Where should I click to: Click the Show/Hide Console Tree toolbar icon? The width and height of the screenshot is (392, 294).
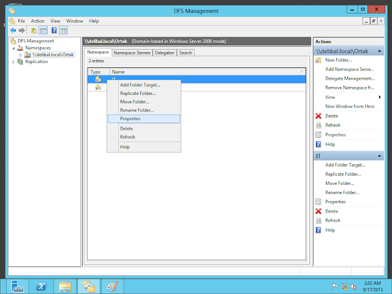(43, 30)
